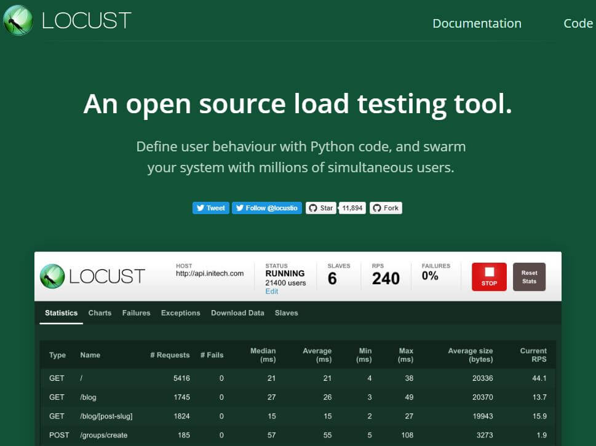This screenshot has height=446, width=596.
Task: Click the failures 0% value
Action: click(430, 276)
